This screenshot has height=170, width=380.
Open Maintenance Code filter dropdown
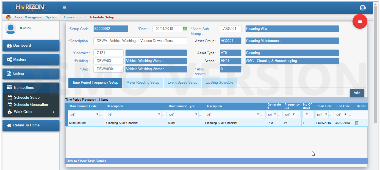97,115
